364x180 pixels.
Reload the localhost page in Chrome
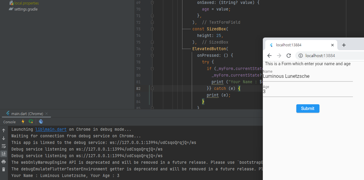coord(289,56)
